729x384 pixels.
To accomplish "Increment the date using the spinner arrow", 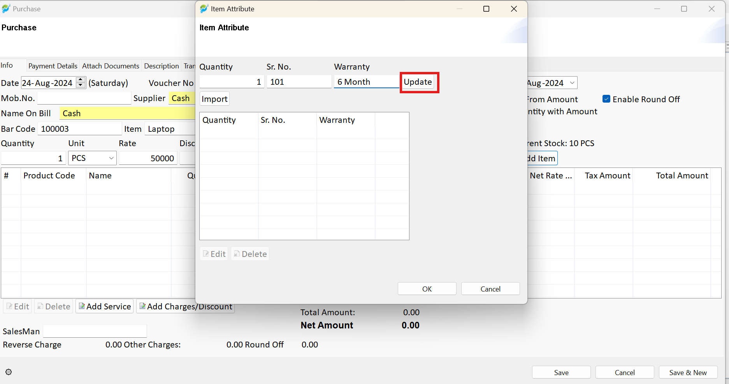I will pyautogui.click(x=81, y=80).
